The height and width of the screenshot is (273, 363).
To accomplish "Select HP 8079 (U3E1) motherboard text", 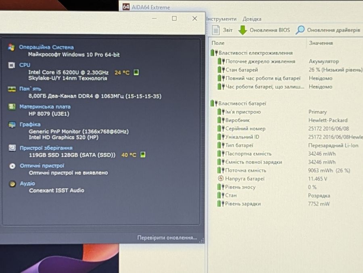I will coord(49,114).
